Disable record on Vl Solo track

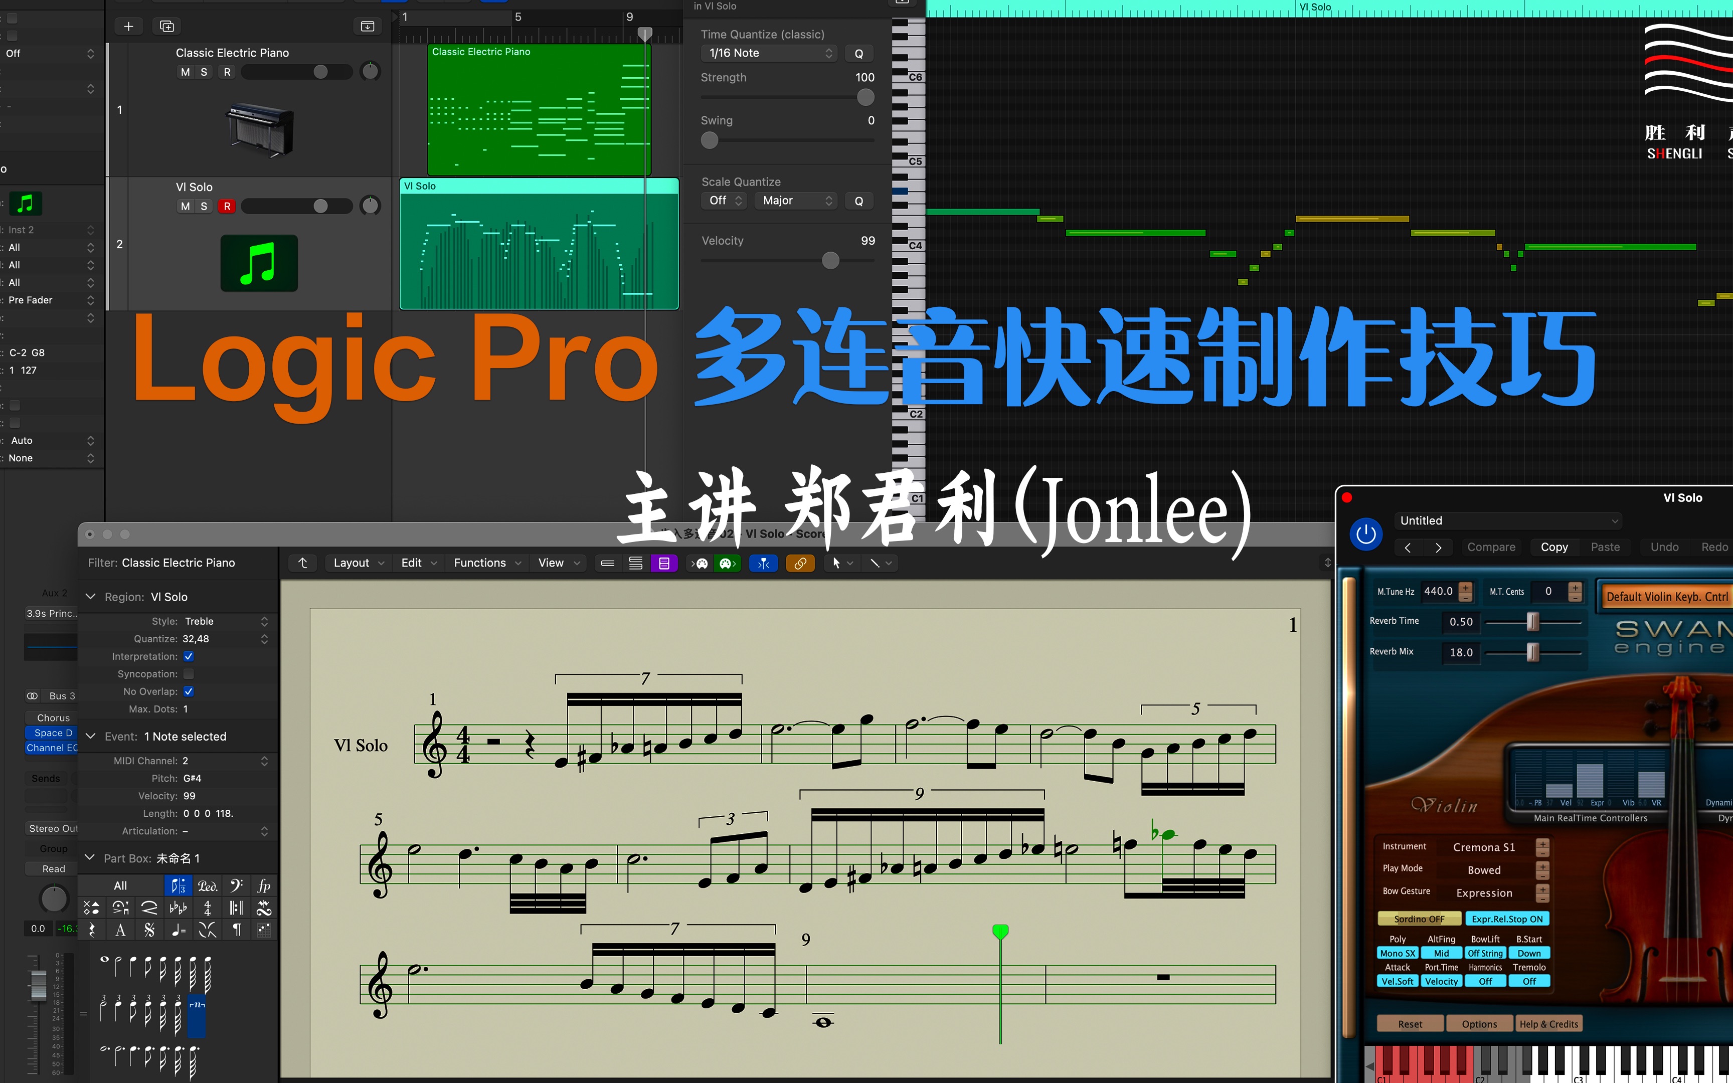point(227,206)
